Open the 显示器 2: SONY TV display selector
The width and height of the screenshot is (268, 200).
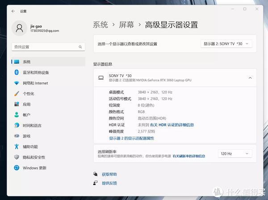[x=226, y=44]
